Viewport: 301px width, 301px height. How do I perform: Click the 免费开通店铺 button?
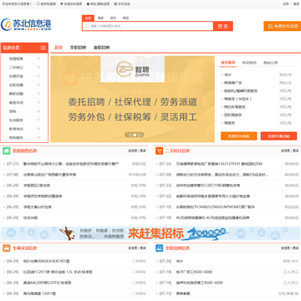[x=278, y=136]
